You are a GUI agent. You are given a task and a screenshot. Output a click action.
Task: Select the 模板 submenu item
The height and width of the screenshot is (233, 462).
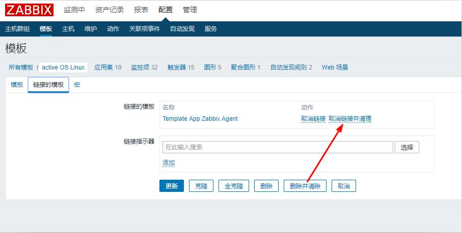pyautogui.click(x=46, y=29)
